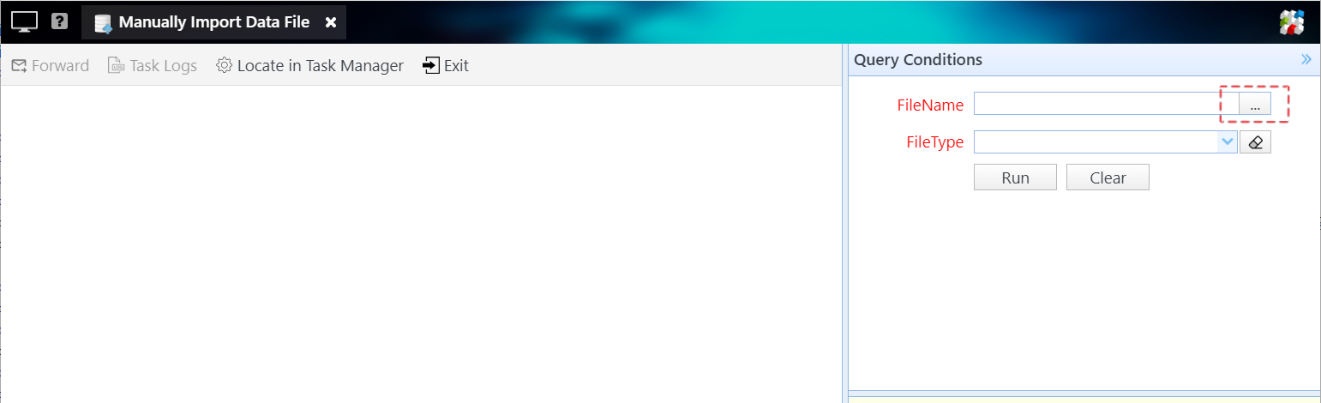Click the desktop monitor icon

(x=25, y=22)
